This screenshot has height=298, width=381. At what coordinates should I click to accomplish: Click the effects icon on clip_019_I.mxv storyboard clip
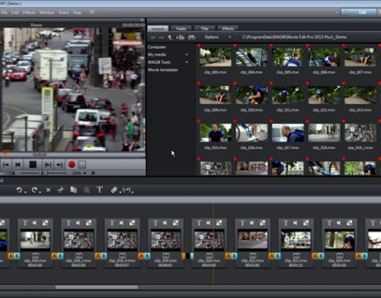point(89,223)
